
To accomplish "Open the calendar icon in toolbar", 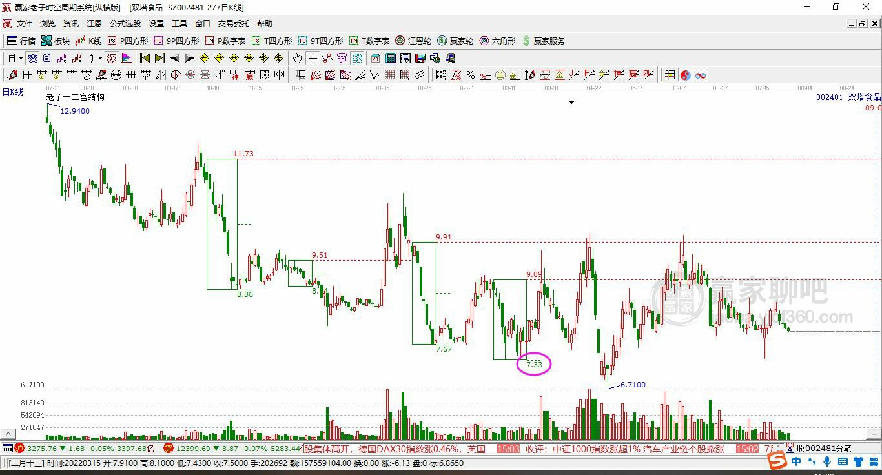I will click(375, 58).
